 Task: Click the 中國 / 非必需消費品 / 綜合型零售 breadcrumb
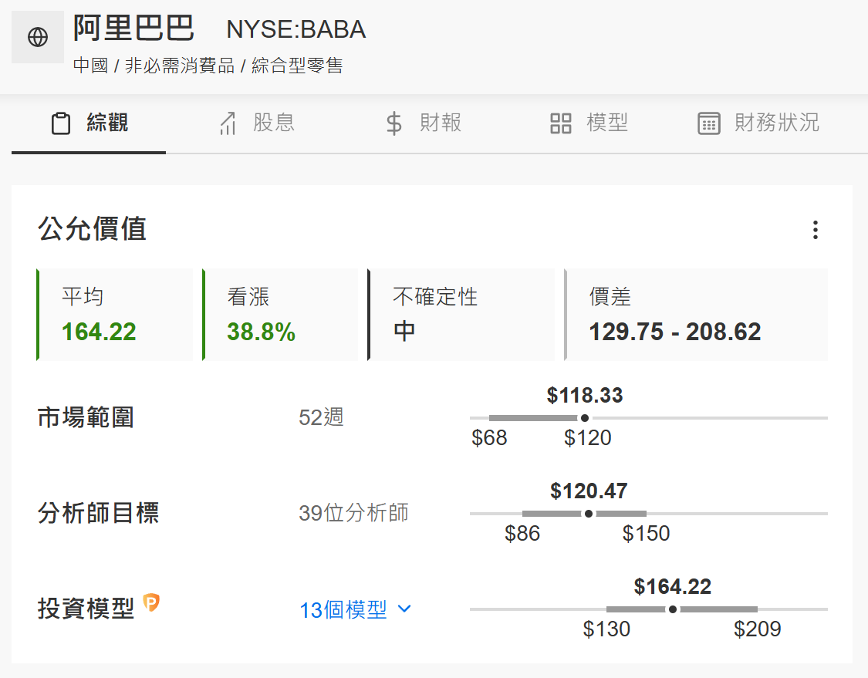pos(208,66)
